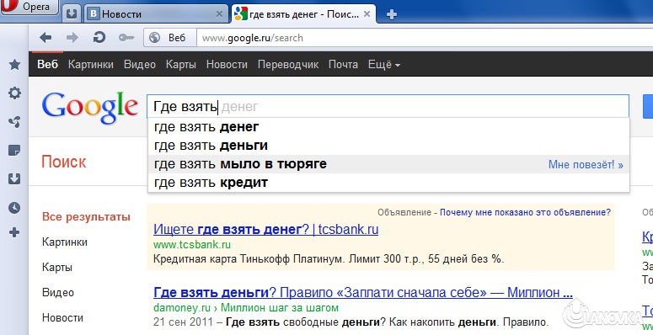Viewport: 653px width, 335px height.
Task: Close the Google search tab
Action: (367, 14)
